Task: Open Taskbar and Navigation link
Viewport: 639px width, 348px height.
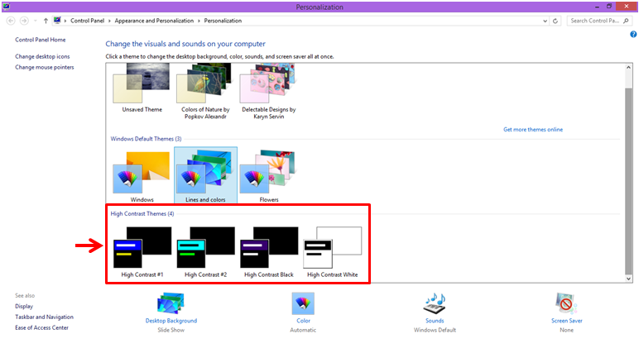Action: click(x=45, y=317)
